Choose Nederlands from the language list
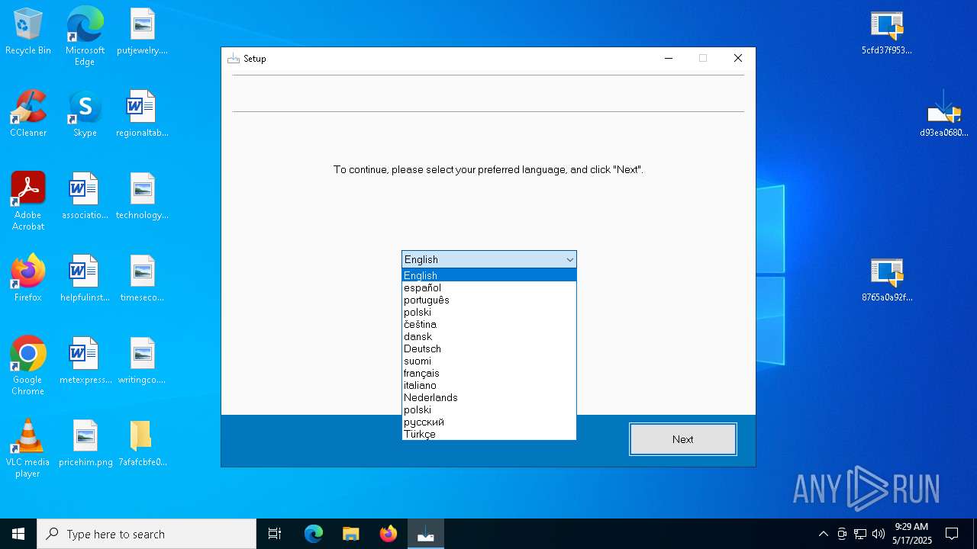Screen dimensions: 977x549 (489, 397)
